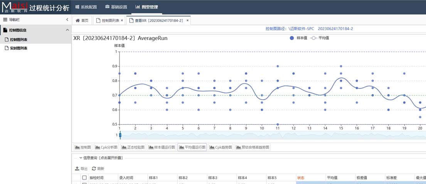Switch to the 样本值运行图 chart
This screenshot has width=426, height=184.
162,147
